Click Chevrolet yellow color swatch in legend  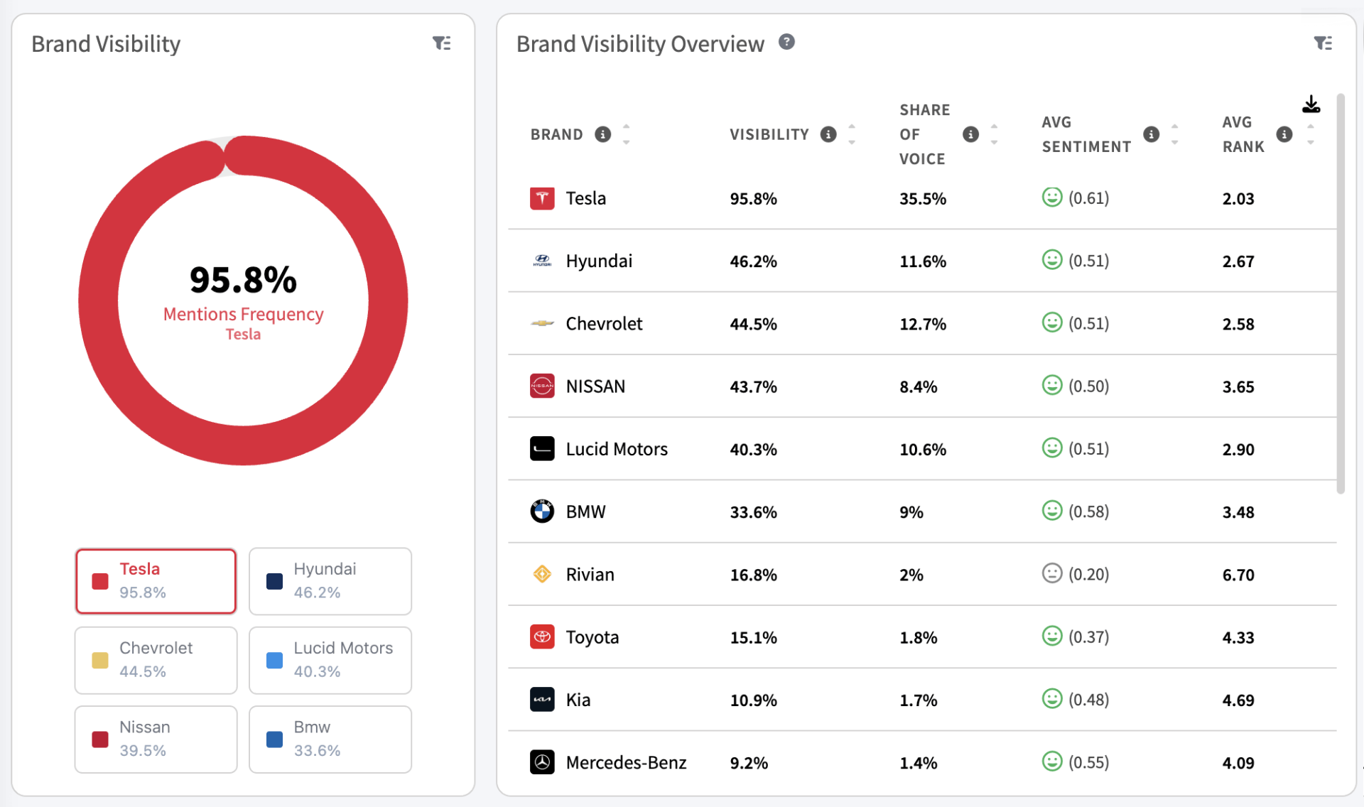(x=100, y=661)
